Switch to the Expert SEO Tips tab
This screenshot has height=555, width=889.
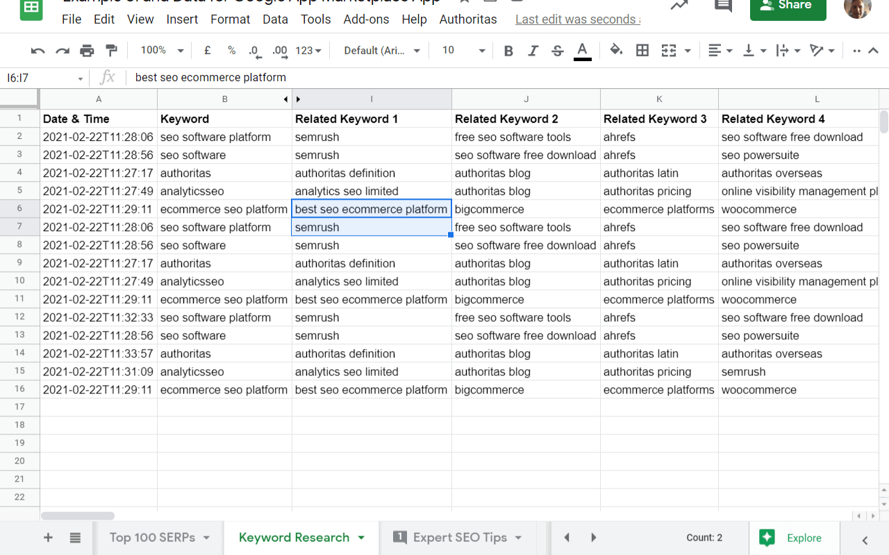(460, 538)
